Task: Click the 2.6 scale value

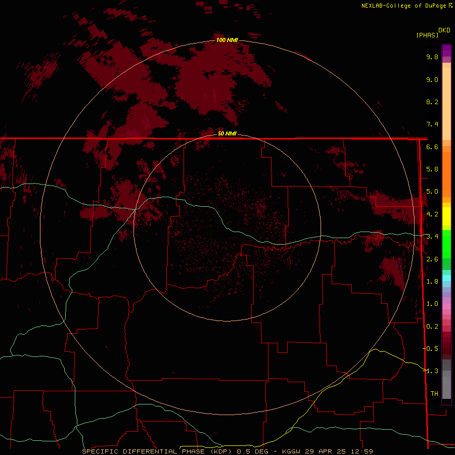Action: (x=432, y=259)
